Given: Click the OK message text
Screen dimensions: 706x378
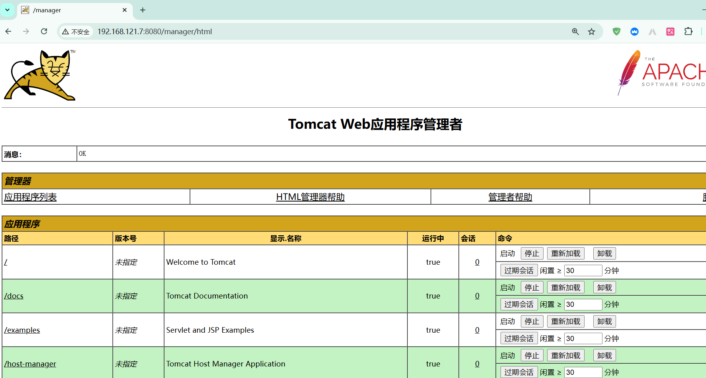Looking at the screenshot, I should click(82, 154).
